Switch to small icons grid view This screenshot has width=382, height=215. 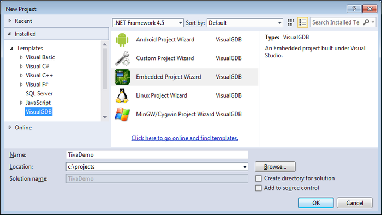(291, 22)
